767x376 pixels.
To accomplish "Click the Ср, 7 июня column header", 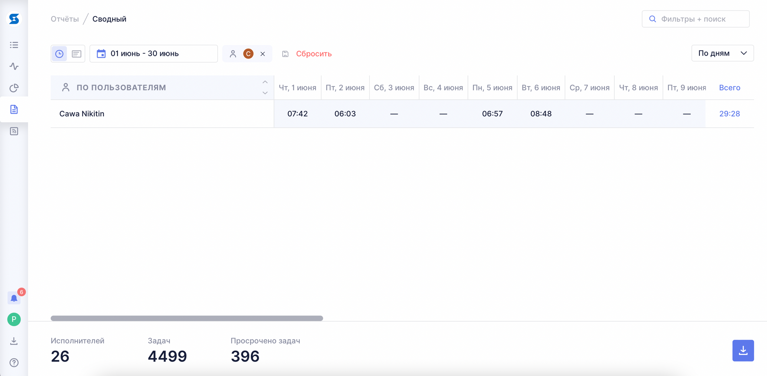I will pyautogui.click(x=589, y=88).
